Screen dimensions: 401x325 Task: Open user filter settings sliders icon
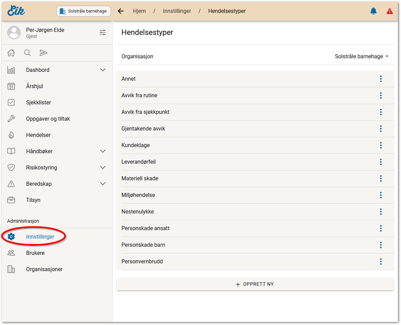(x=102, y=33)
